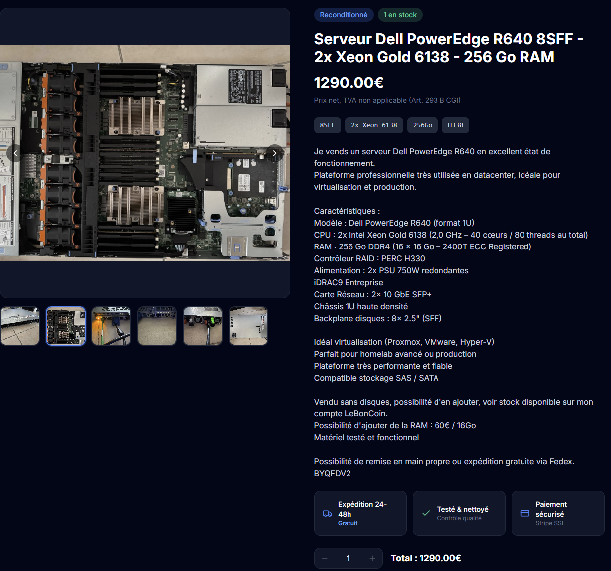Select the 2x Xeon 6138 tag

point(374,125)
